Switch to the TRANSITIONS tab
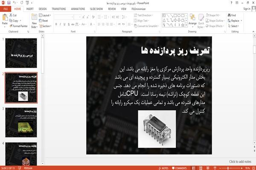The width and height of the screenshot is (256, 170). tap(59, 9)
